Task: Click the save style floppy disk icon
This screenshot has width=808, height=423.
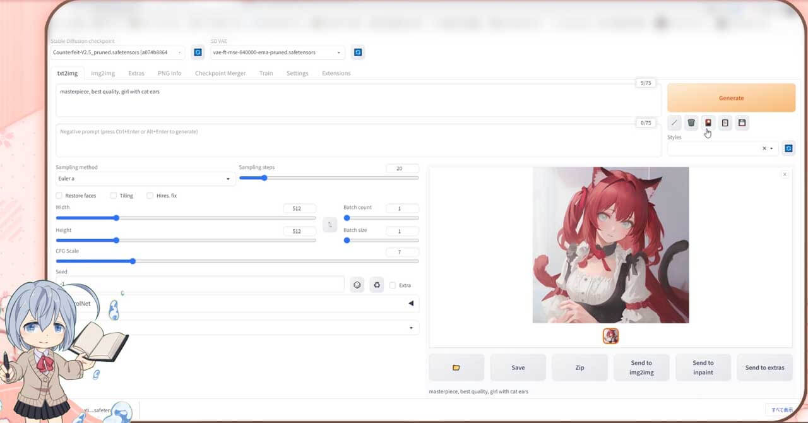Action: 742,122
